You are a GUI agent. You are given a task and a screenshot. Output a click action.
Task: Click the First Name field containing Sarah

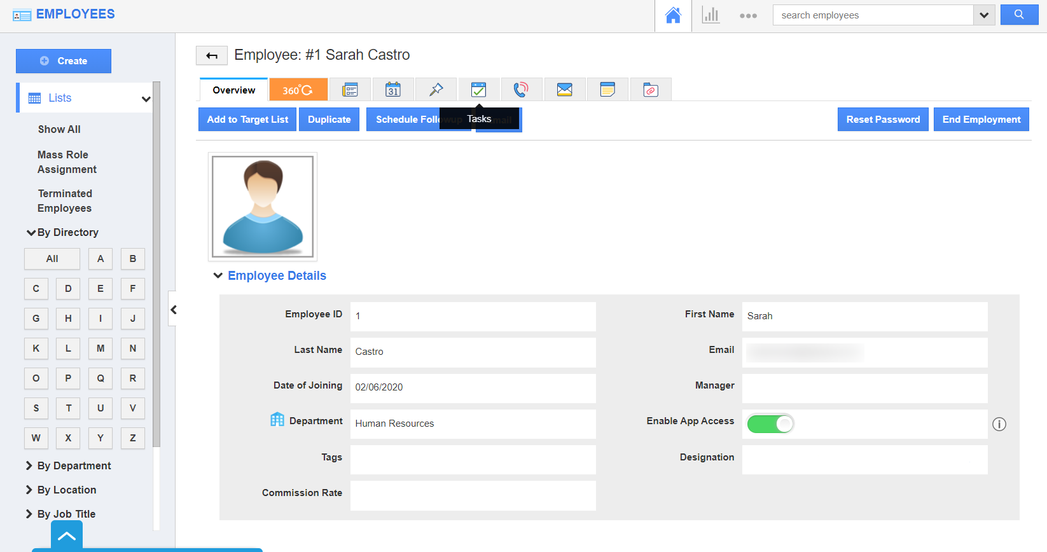(864, 317)
